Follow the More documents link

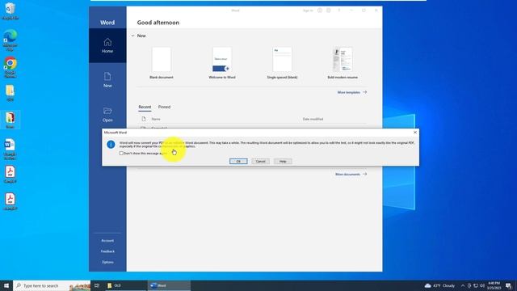point(351,175)
